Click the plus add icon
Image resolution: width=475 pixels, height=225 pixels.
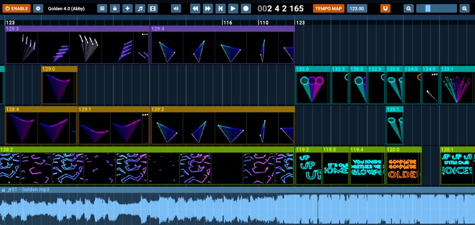tap(127, 8)
